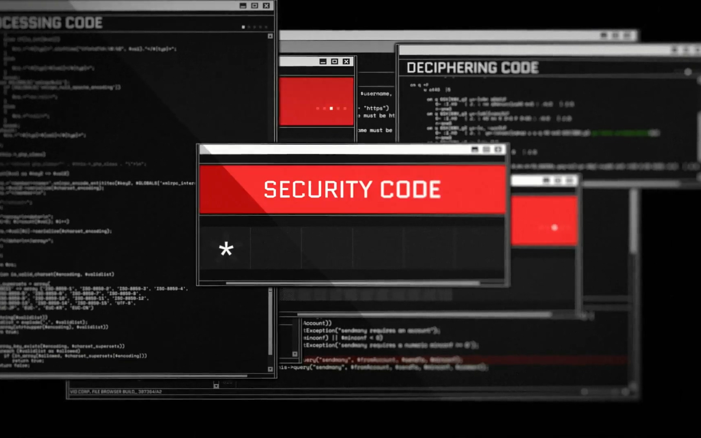
Task: Click horizontal scrollbar above the Account)) code
Action: pyautogui.click(x=424, y=314)
